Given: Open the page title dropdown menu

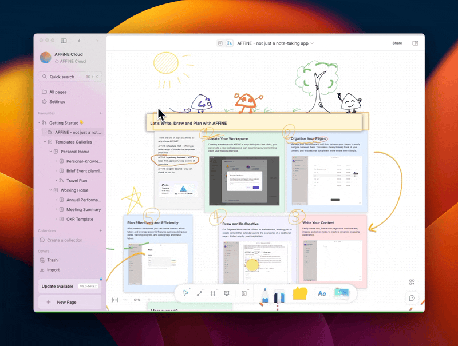Looking at the screenshot, I should (x=312, y=43).
